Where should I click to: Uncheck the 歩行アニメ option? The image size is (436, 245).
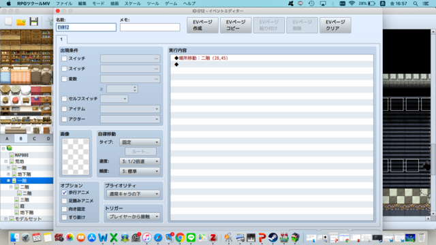pyautogui.click(x=64, y=193)
